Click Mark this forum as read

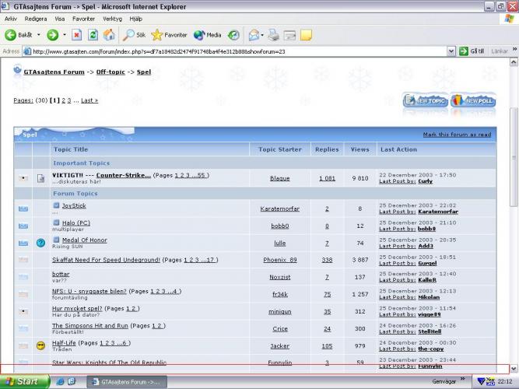(x=457, y=135)
